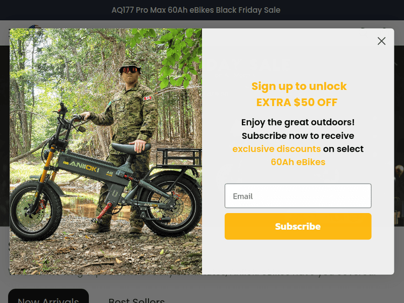Click the "Enjoy the great outdoors!" line

click(x=298, y=122)
